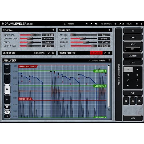Image resolution: width=144 pixels, height=144 pixels.
Task: Open Detector section help
Action: coord(49,53)
